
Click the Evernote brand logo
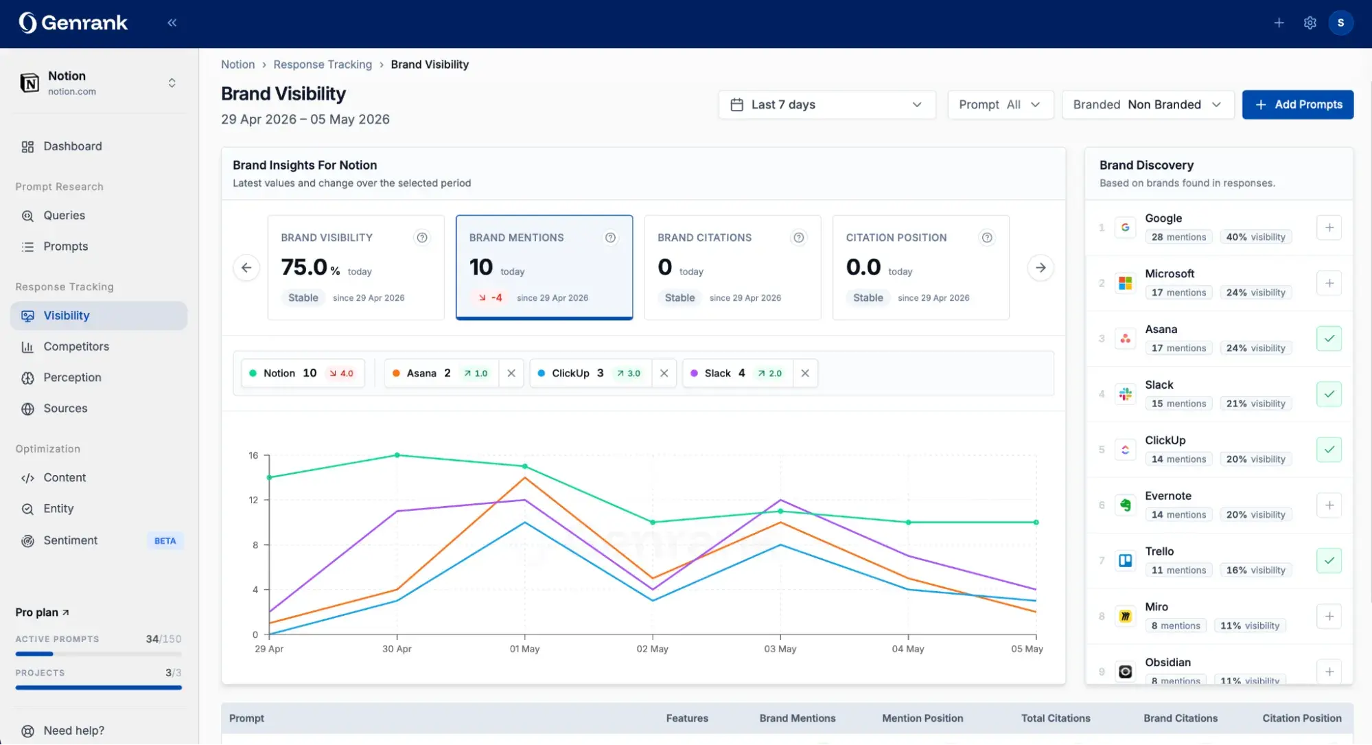1125,505
